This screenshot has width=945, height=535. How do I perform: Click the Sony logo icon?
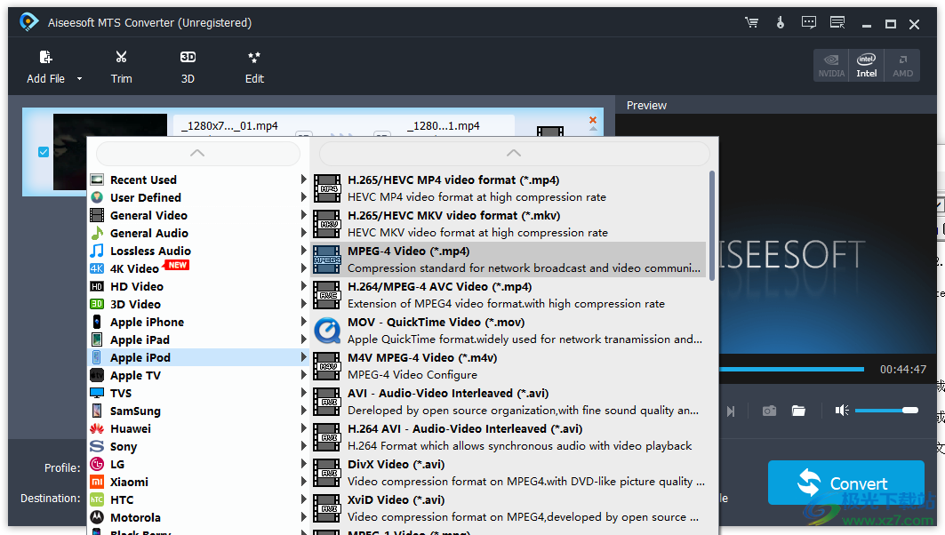tap(96, 446)
